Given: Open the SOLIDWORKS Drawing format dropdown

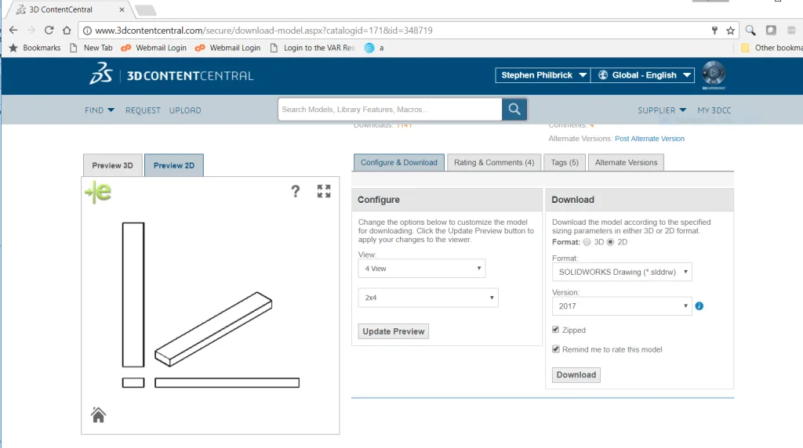Looking at the screenshot, I should tap(622, 272).
